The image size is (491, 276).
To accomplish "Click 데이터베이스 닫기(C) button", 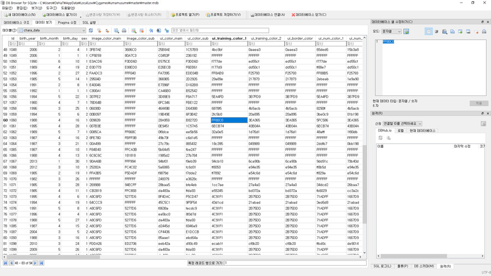I will coord(309,15).
